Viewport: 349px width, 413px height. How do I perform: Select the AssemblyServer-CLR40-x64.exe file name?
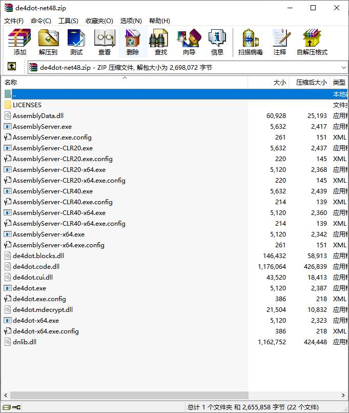tap(59, 213)
